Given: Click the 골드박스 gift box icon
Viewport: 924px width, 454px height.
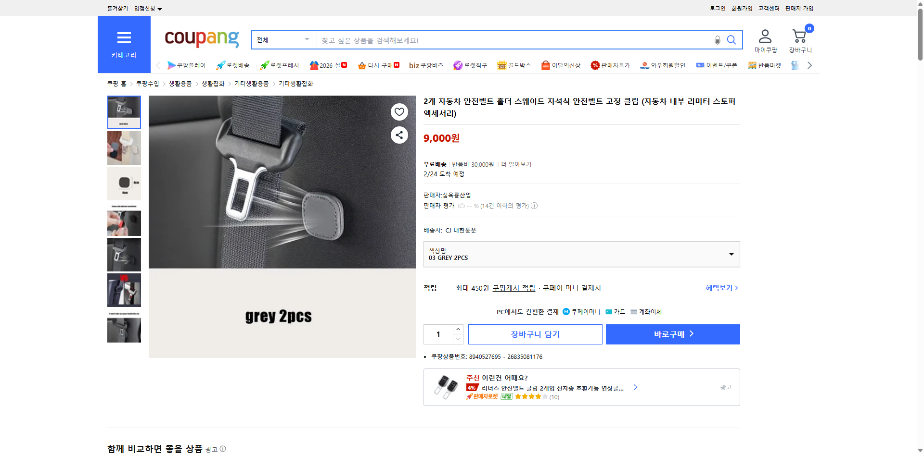Looking at the screenshot, I should [501, 65].
